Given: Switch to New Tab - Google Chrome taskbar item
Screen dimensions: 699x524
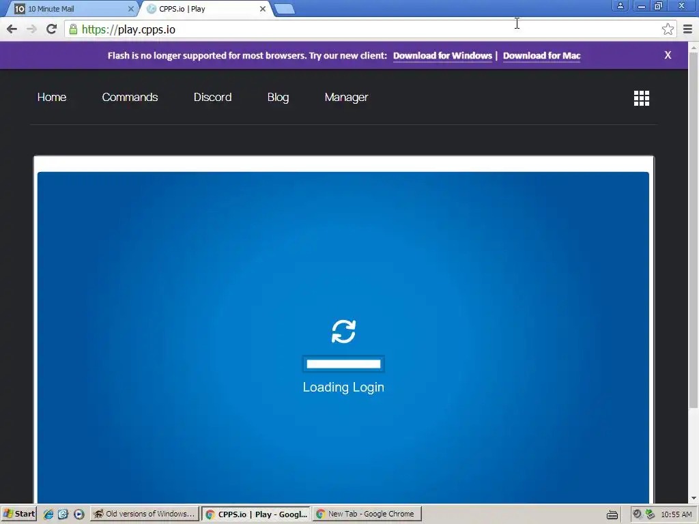Looking at the screenshot, I should click(367, 514).
